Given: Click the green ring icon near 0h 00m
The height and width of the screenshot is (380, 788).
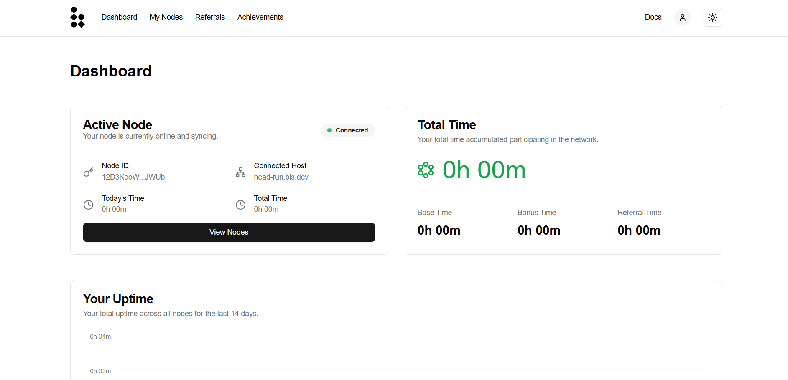Looking at the screenshot, I should [x=426, y=170].
